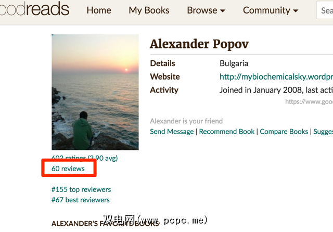The height and width of the screenshot is (232, 333).
Task: Go to My Books
Action: pyautogui.click(x=149, y=10)
